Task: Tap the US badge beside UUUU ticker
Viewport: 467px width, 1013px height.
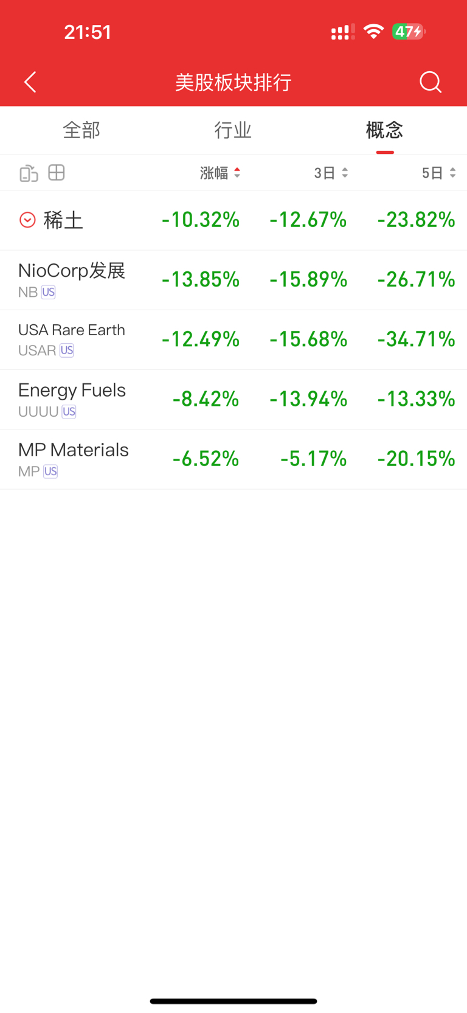Action: click(69, 412)
